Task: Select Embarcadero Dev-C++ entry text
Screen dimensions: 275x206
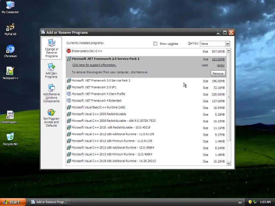Action: (x=87, y=51)
